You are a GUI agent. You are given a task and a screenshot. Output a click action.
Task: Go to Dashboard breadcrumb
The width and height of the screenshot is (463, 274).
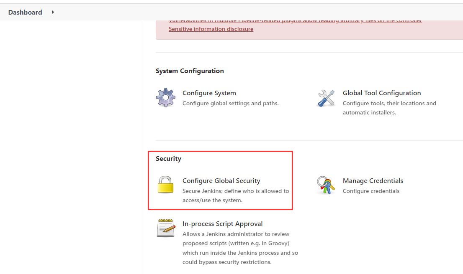pos(25,13)
